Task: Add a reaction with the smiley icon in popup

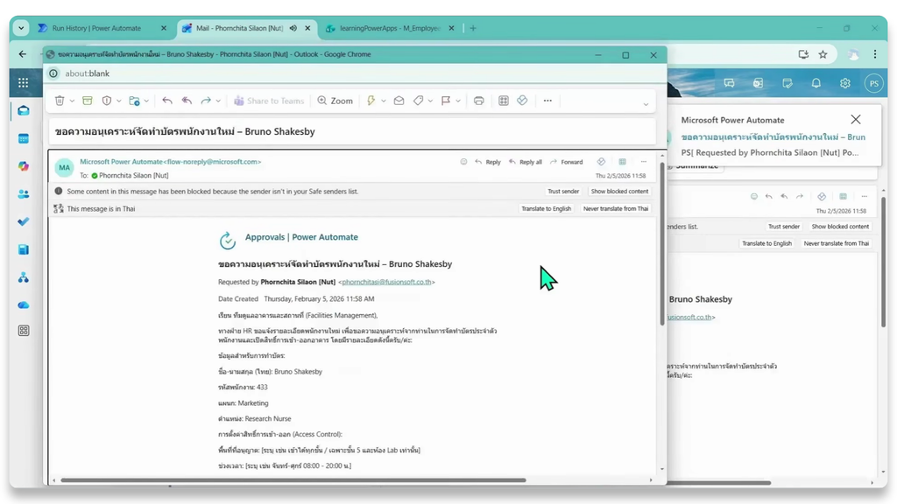Action: click(463, 162)
